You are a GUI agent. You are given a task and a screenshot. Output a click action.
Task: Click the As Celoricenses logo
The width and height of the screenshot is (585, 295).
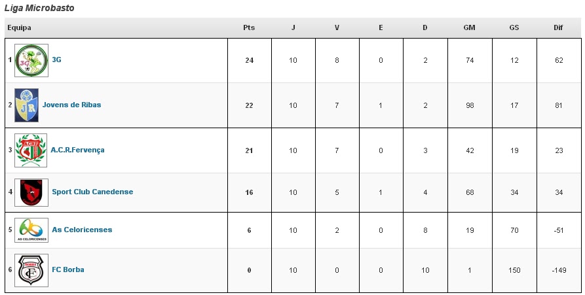tap(31, 230)
